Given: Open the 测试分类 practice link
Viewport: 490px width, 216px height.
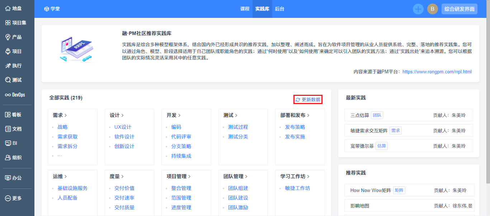Looking at the screenshot, I should point(238,137).
